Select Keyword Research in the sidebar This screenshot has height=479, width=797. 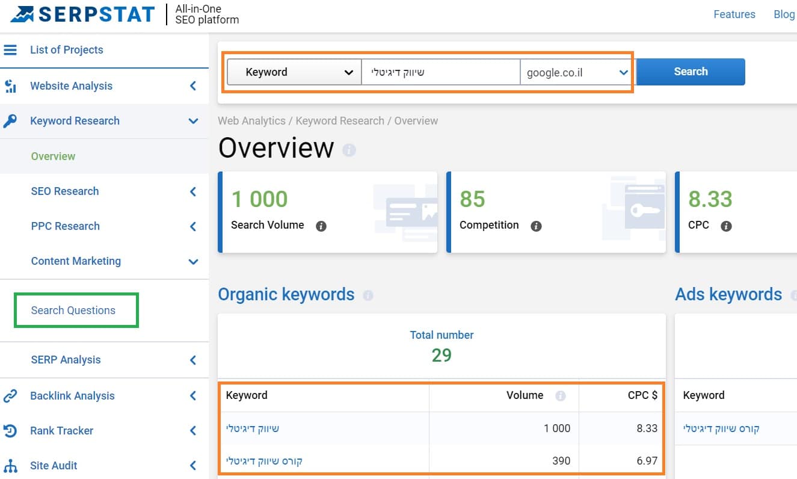[x=75, y=121]
